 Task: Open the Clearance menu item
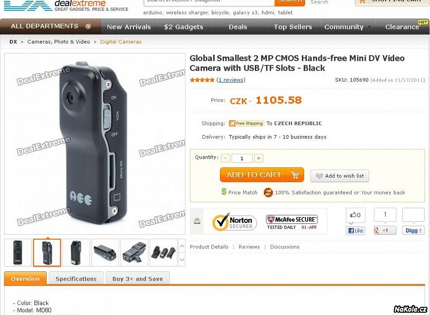[x=402, y=27]
